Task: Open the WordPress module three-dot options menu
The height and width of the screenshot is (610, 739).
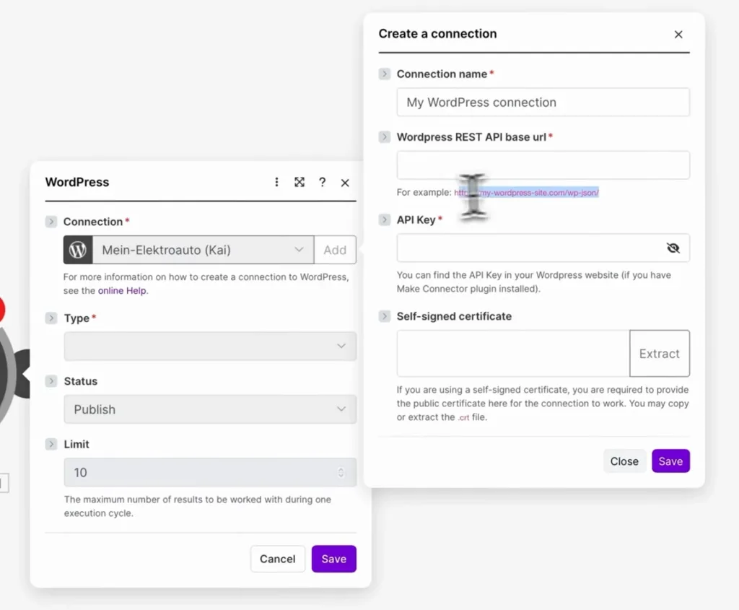Action: (276, 182)
